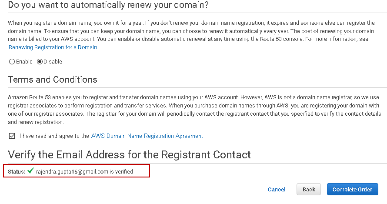Click the 'is verified' status text

(121, 172)
